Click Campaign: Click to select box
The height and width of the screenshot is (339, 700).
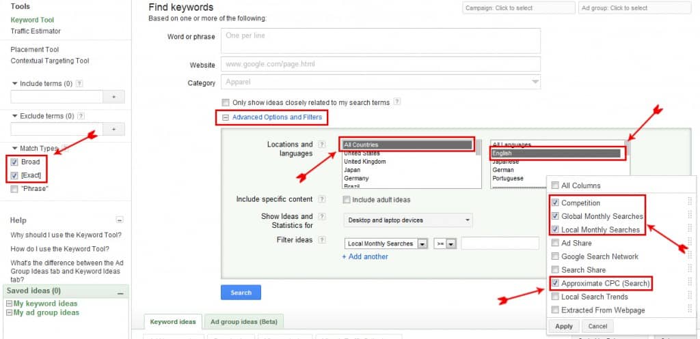click(x=519, y=8)
